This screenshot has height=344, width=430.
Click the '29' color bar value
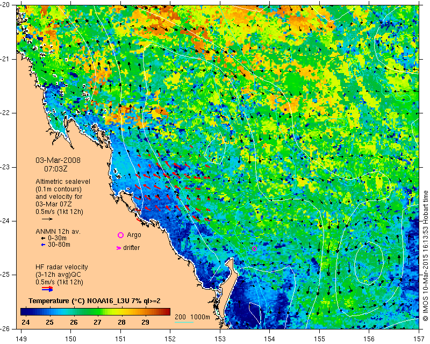point(145,322)
